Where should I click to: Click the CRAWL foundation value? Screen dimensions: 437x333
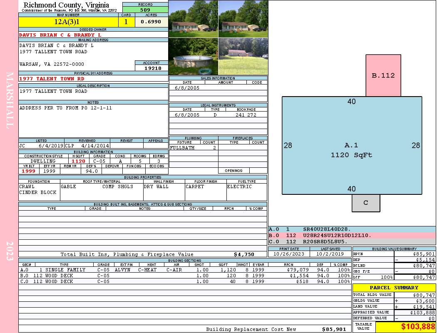(x=27, y=186)
